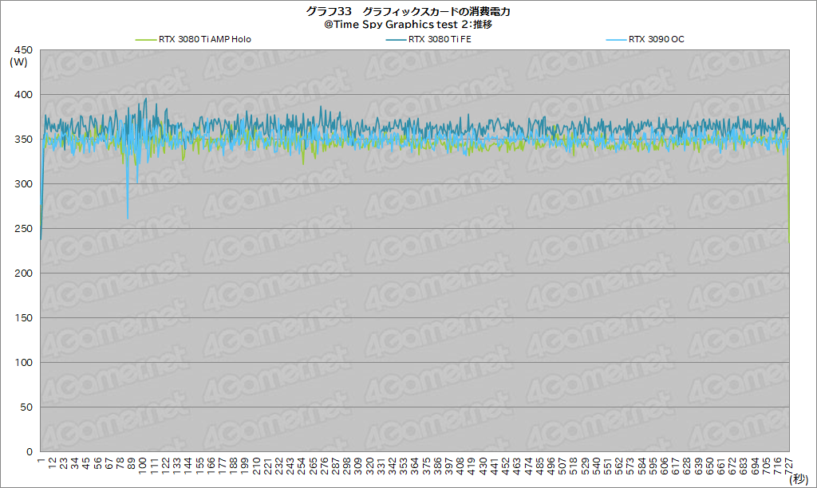
Task: Click the y-axis value 50
Action: (26, 407)
